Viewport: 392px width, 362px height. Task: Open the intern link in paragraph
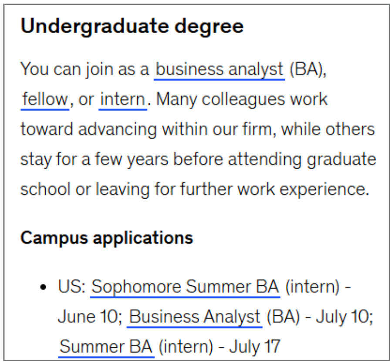pyautogui.click(x=123, y=99)
